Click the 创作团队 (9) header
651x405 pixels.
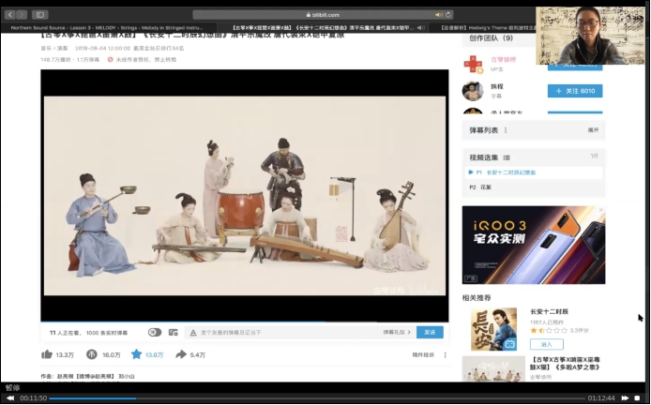492,38
